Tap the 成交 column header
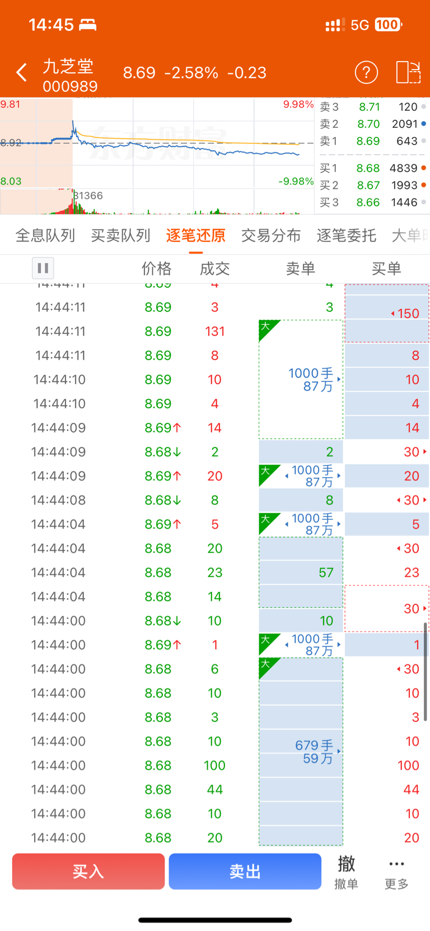The image size is (430, 931). tap(215, 269)
